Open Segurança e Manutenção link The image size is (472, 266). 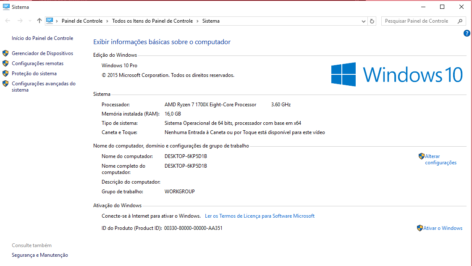coord(40,255)
